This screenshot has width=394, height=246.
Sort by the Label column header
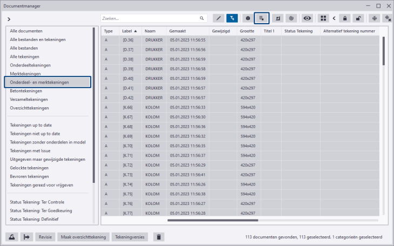[130, 31]
